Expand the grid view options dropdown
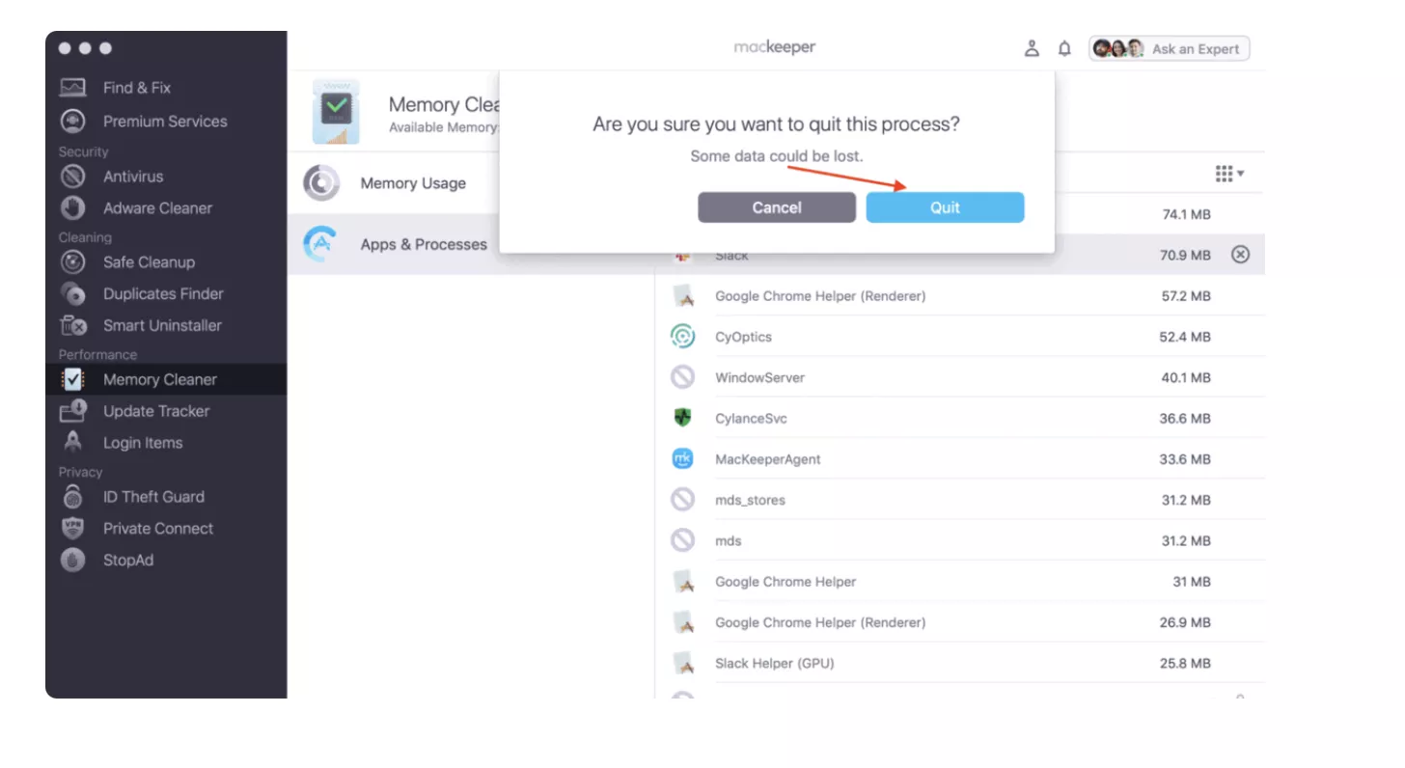The height and width of the screenshot is (768, 1405). pos(1229,174)
